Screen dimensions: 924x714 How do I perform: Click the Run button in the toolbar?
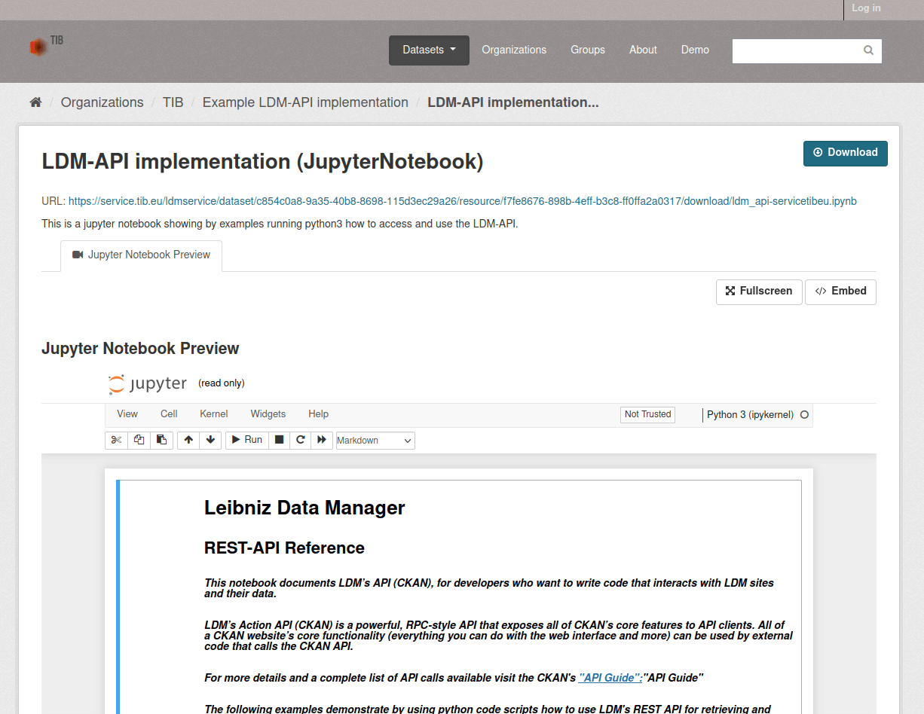[246, 440]
